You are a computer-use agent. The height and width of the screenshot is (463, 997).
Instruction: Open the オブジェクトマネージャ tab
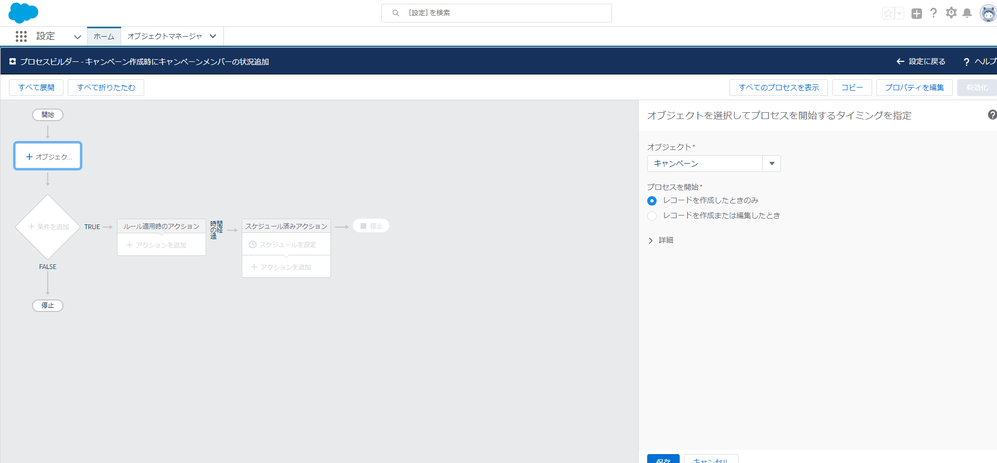pyautogui.click(x=164, y=36)
